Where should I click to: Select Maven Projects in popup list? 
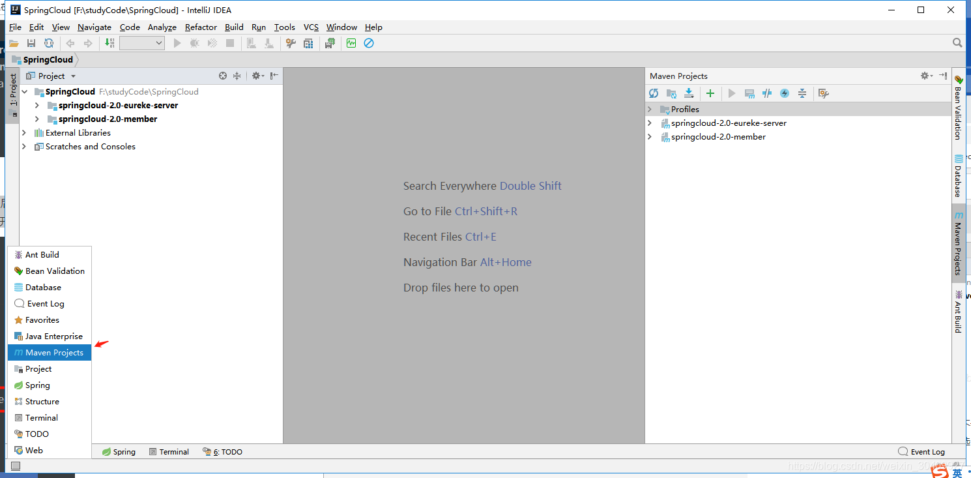(x=50, y=352)
